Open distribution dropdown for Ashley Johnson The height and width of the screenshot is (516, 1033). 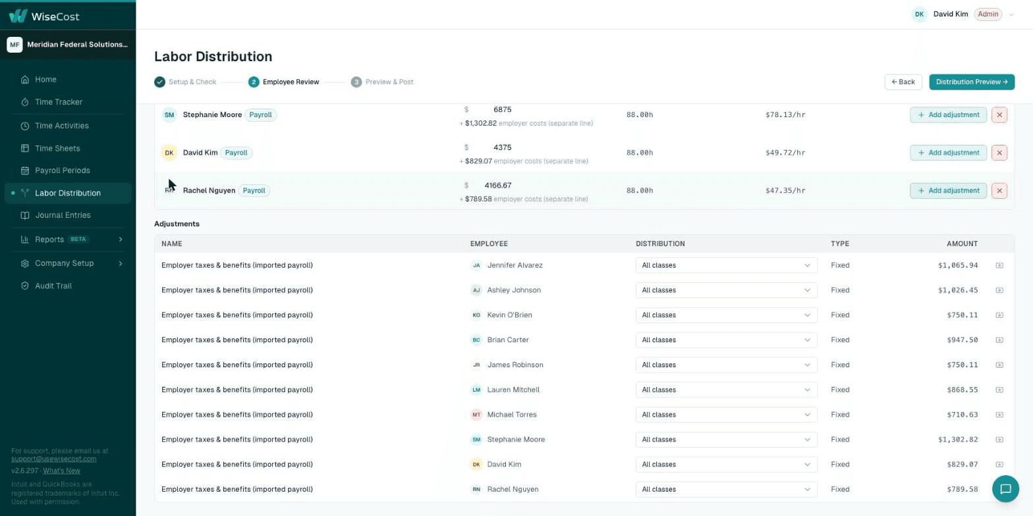click(x=727, y=290)
